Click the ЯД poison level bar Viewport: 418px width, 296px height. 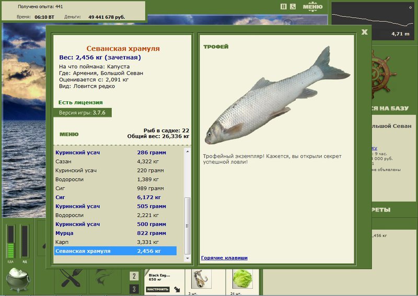pyautogui.click(x=25, y=242)
